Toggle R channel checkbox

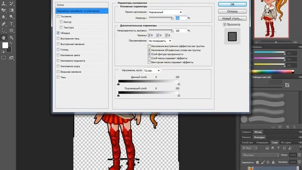pyautogui.click(x=149, y=35)
